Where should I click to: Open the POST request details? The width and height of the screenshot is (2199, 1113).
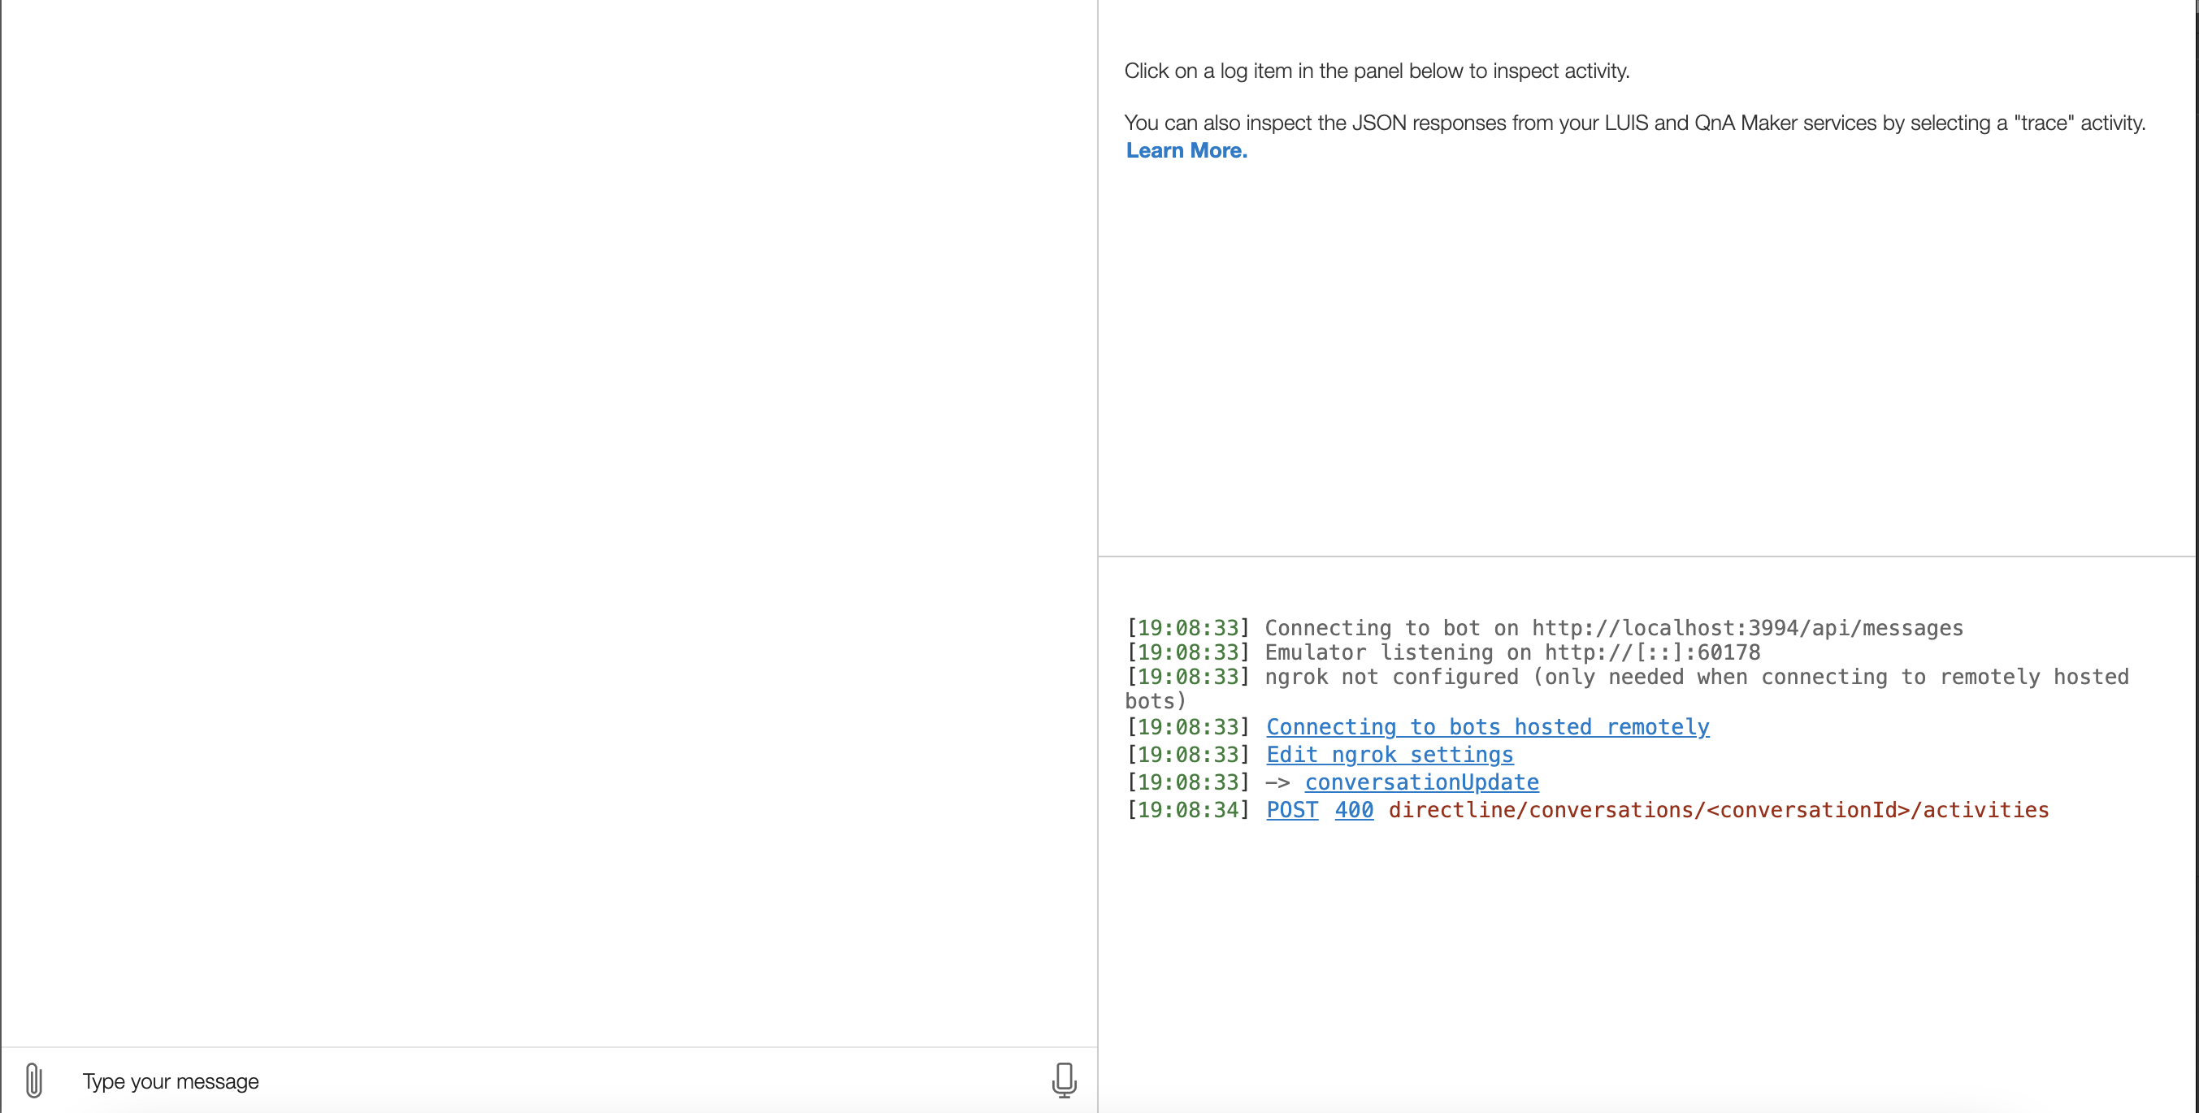click(1290, 810)
